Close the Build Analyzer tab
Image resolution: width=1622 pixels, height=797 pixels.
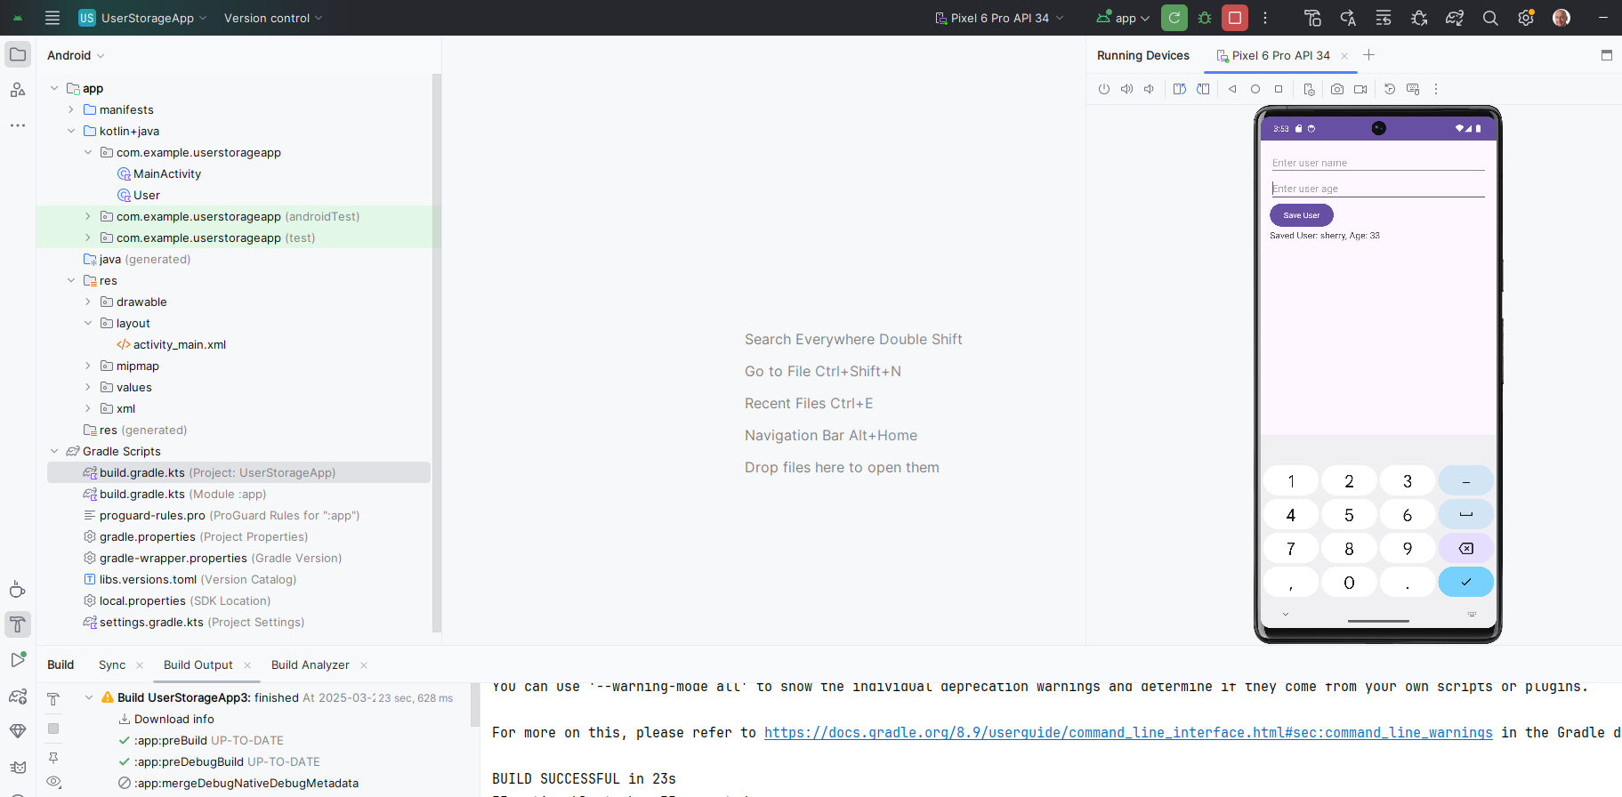[364, 665]
